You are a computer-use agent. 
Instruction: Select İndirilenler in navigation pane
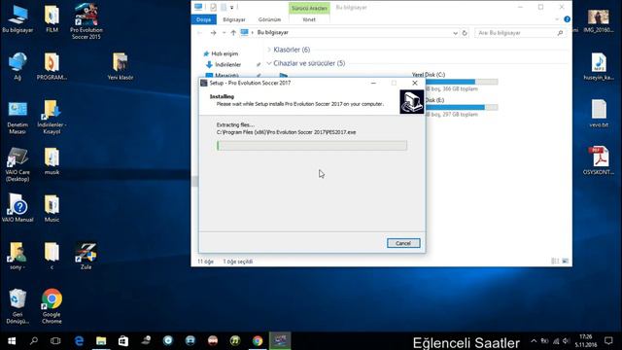(227, 64)
